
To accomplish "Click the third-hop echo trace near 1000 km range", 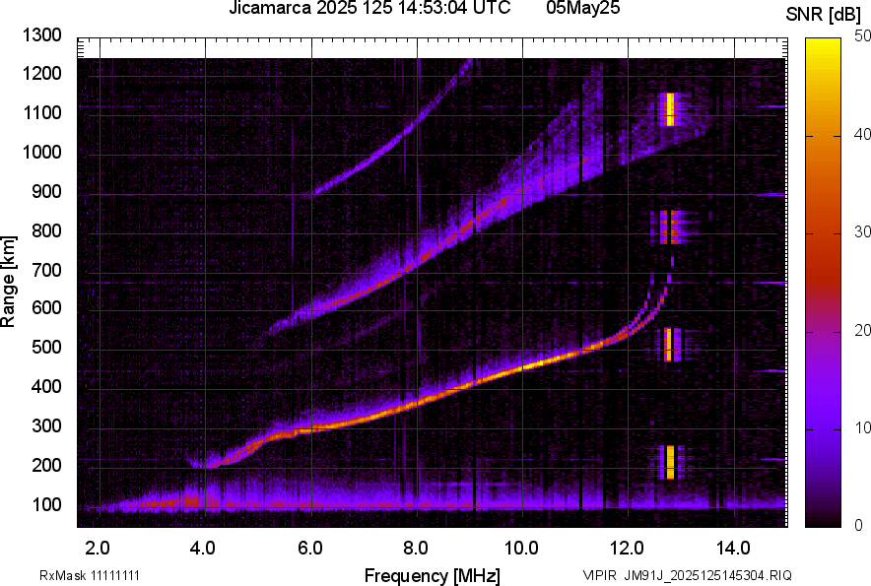I will point(387,149).
